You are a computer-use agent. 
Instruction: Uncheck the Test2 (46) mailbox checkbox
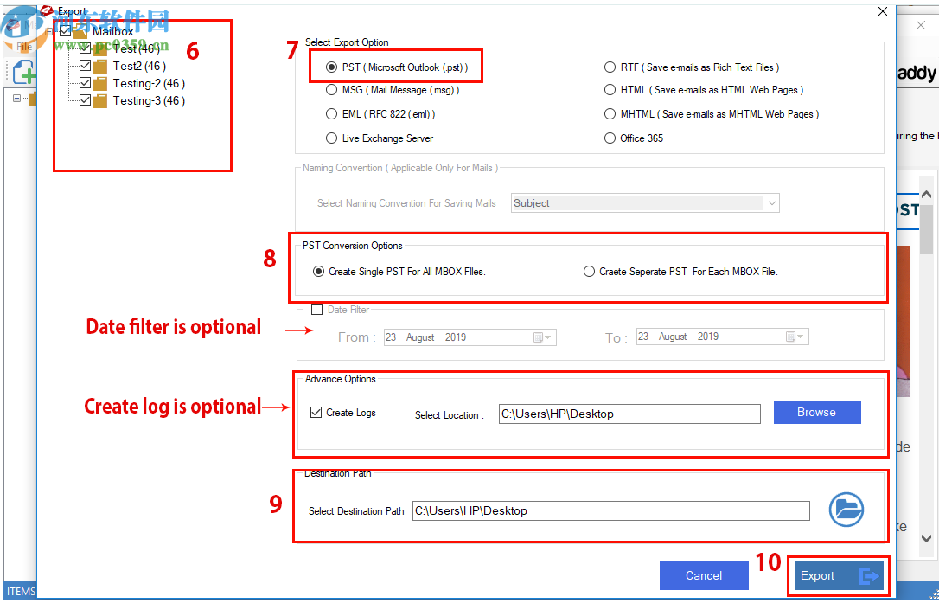pos(84,66)
